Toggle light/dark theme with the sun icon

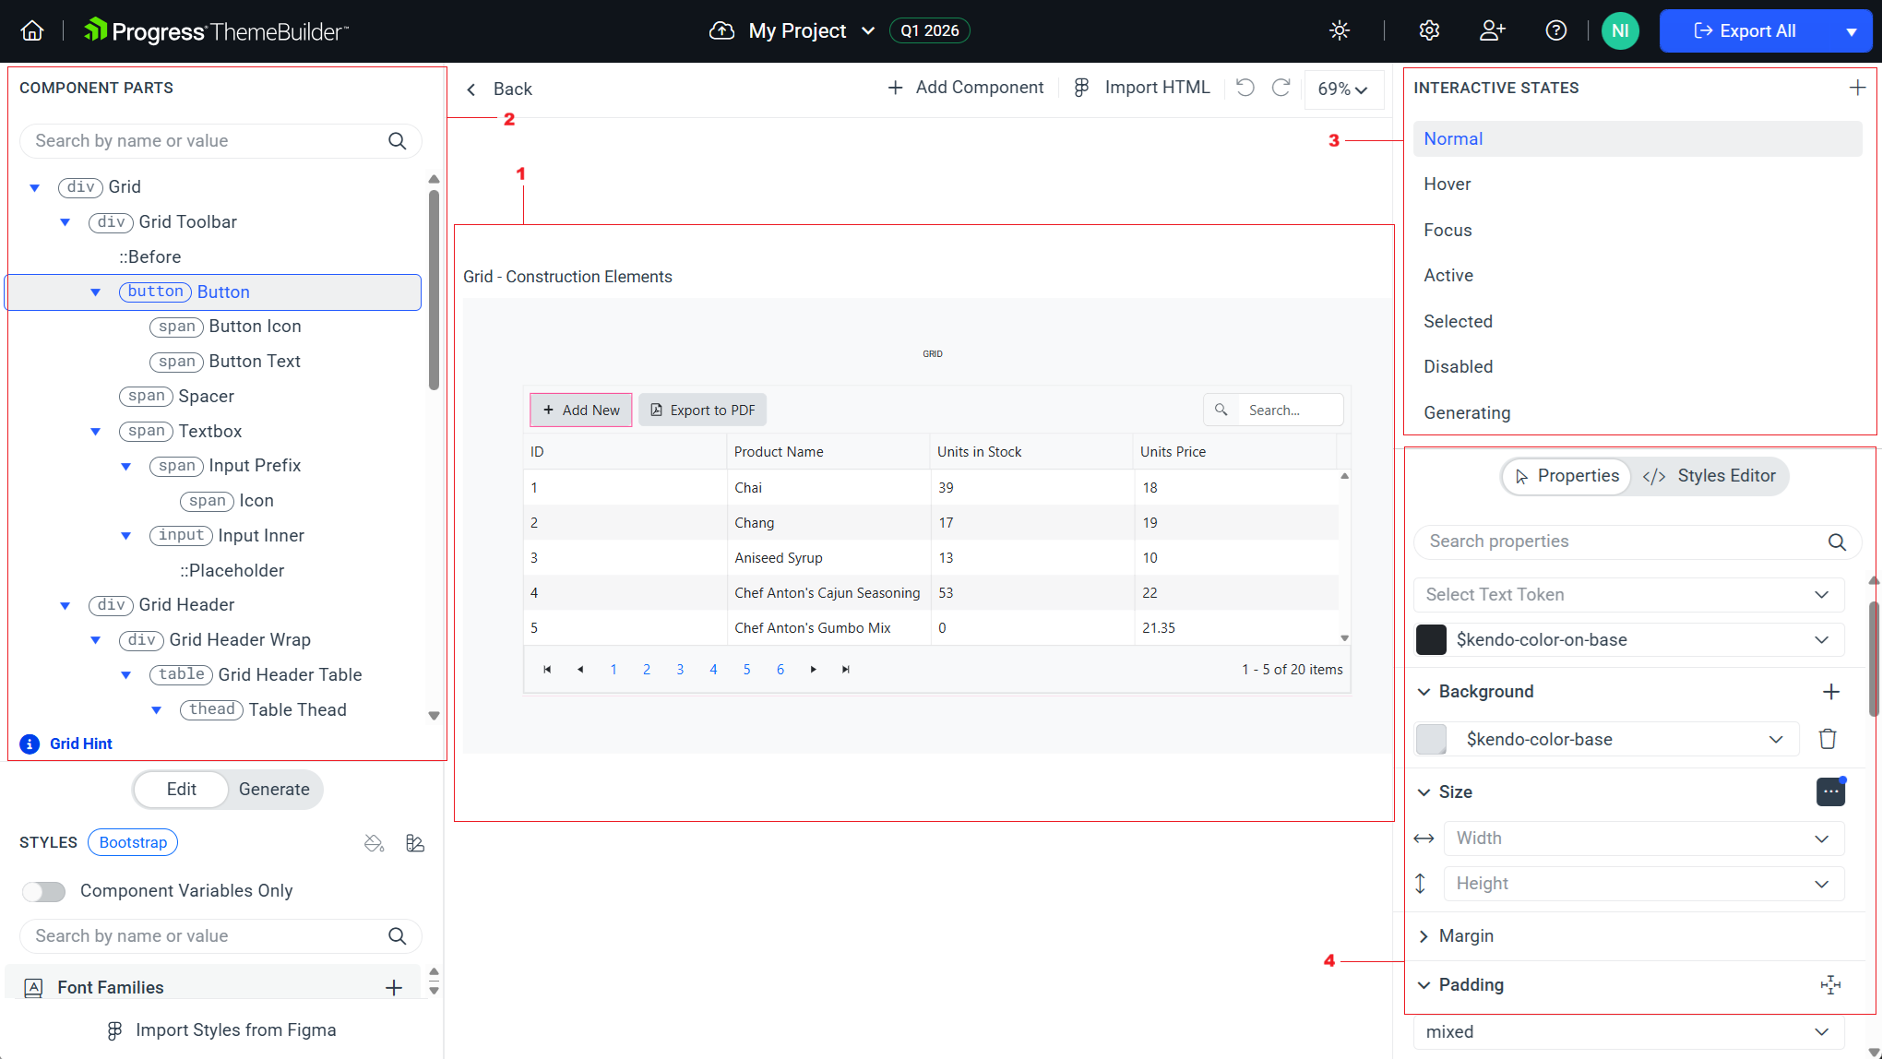click(x=1339, y=30)
